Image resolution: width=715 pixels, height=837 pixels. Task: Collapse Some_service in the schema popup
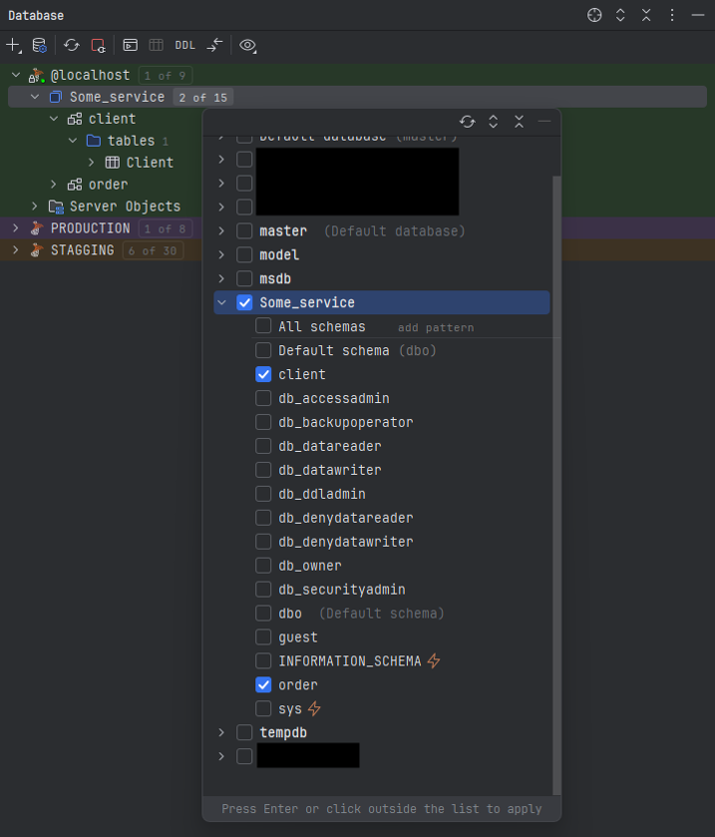(x=221, y=302)
